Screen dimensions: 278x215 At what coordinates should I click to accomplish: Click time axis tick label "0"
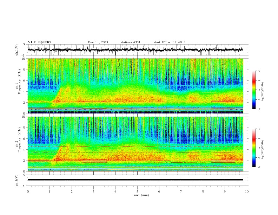click(28, 191)
